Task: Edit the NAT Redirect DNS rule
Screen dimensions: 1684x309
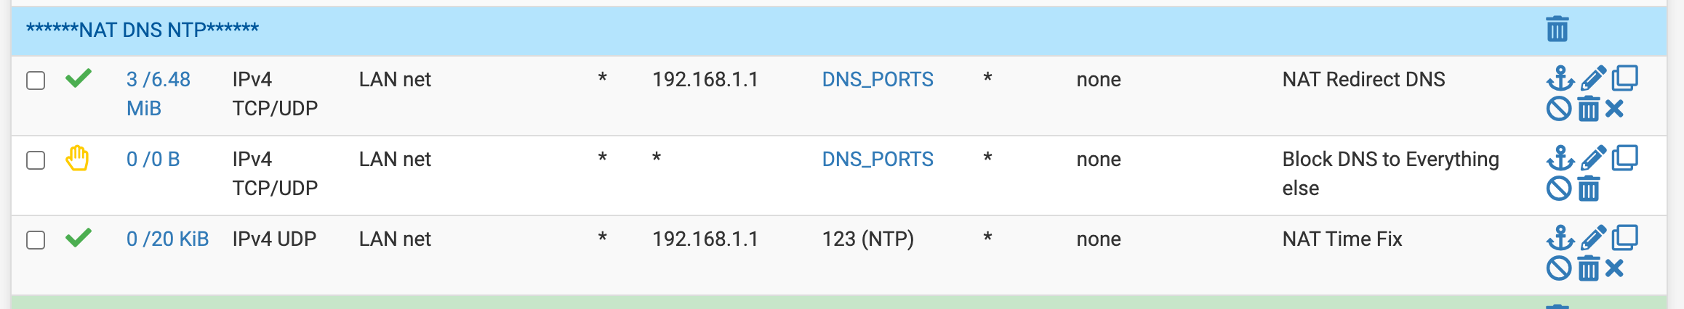Action: click(1593, 78)
